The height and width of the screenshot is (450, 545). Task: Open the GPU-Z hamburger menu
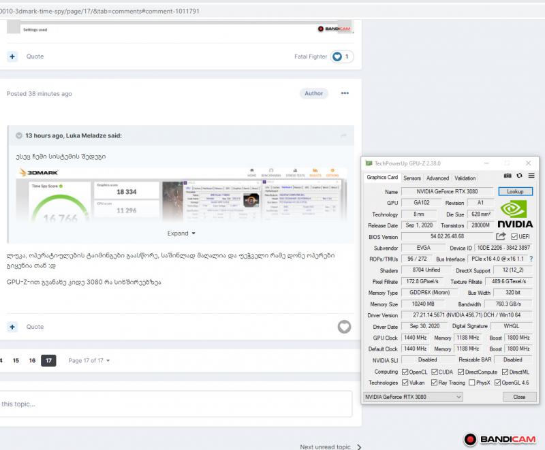531,176
